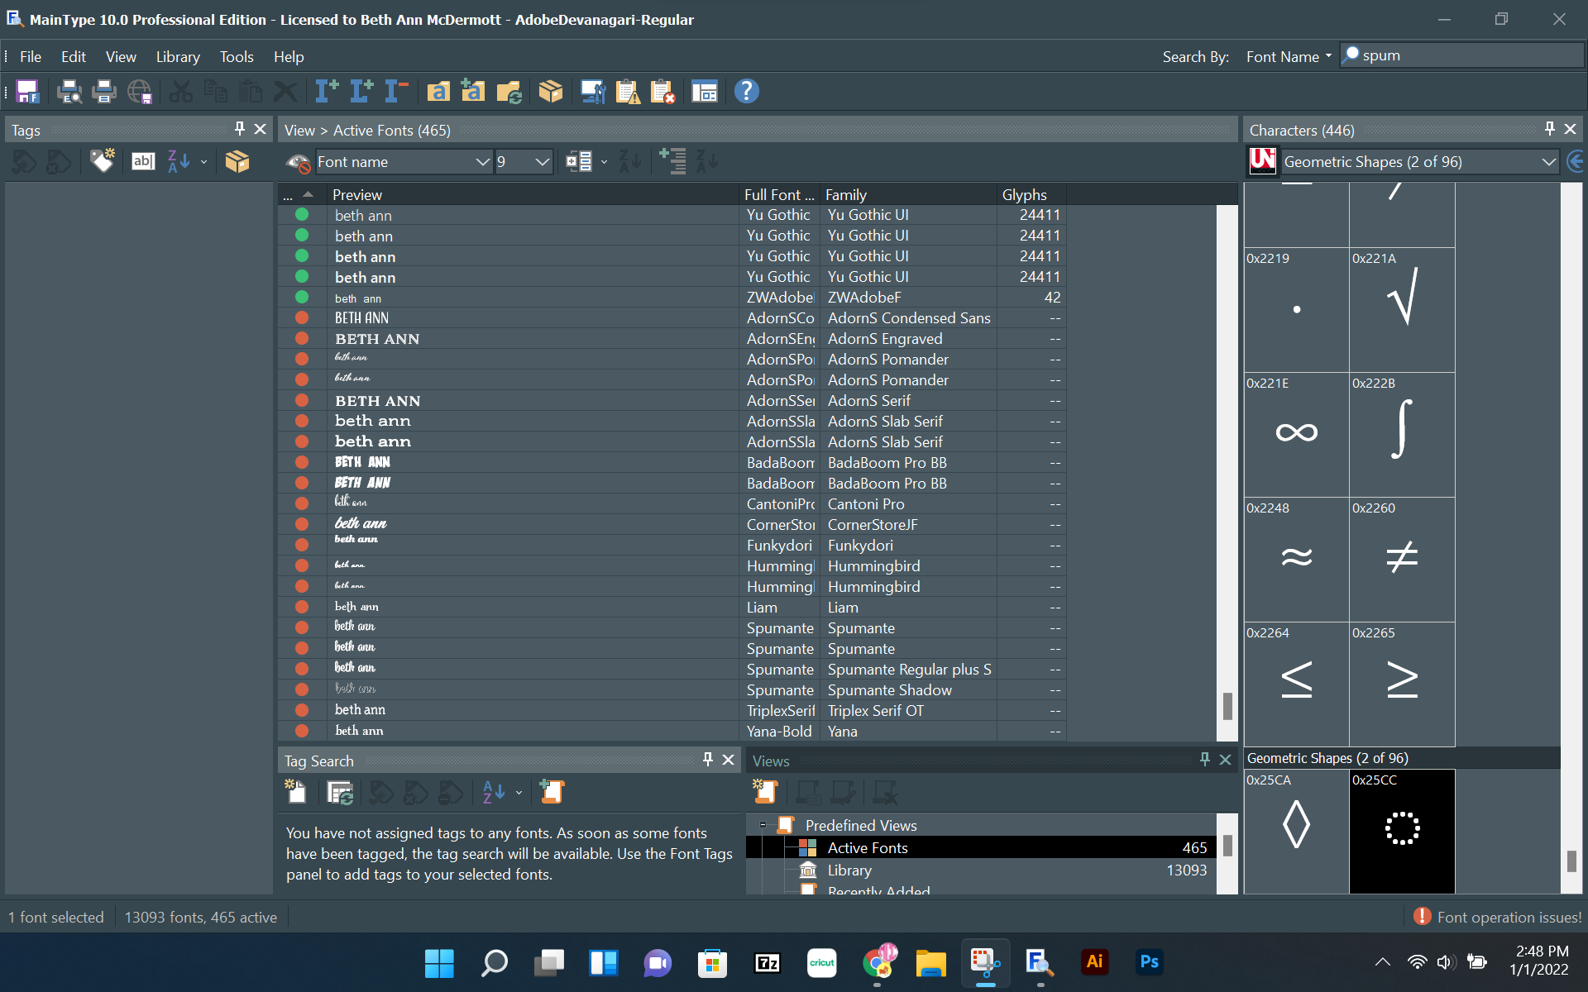Image resolution: width=1588 pixels, height=992 pixels.
Task: Click the Family column header
Action: [908, 194]
